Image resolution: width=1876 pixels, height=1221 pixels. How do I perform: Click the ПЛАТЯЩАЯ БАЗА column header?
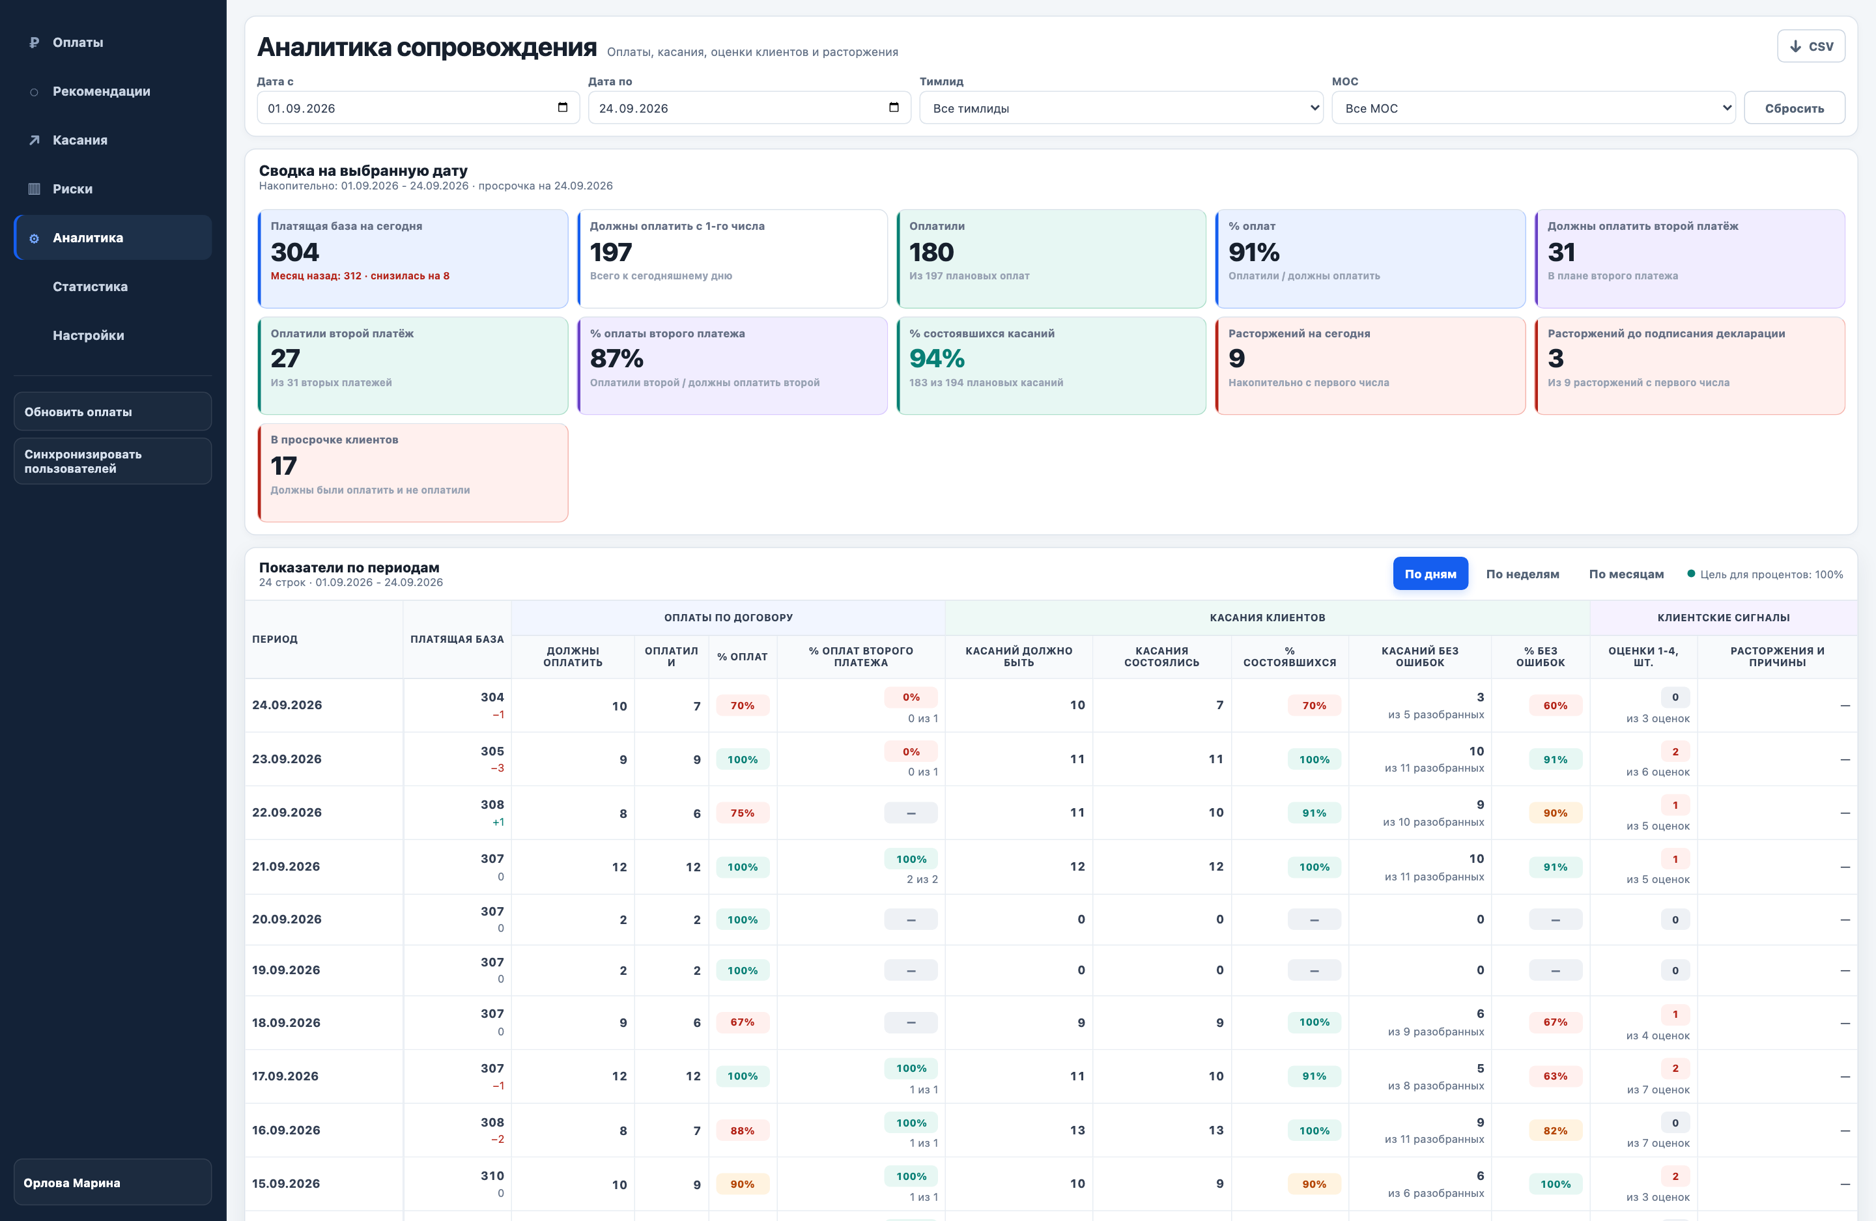coord(457,639)
